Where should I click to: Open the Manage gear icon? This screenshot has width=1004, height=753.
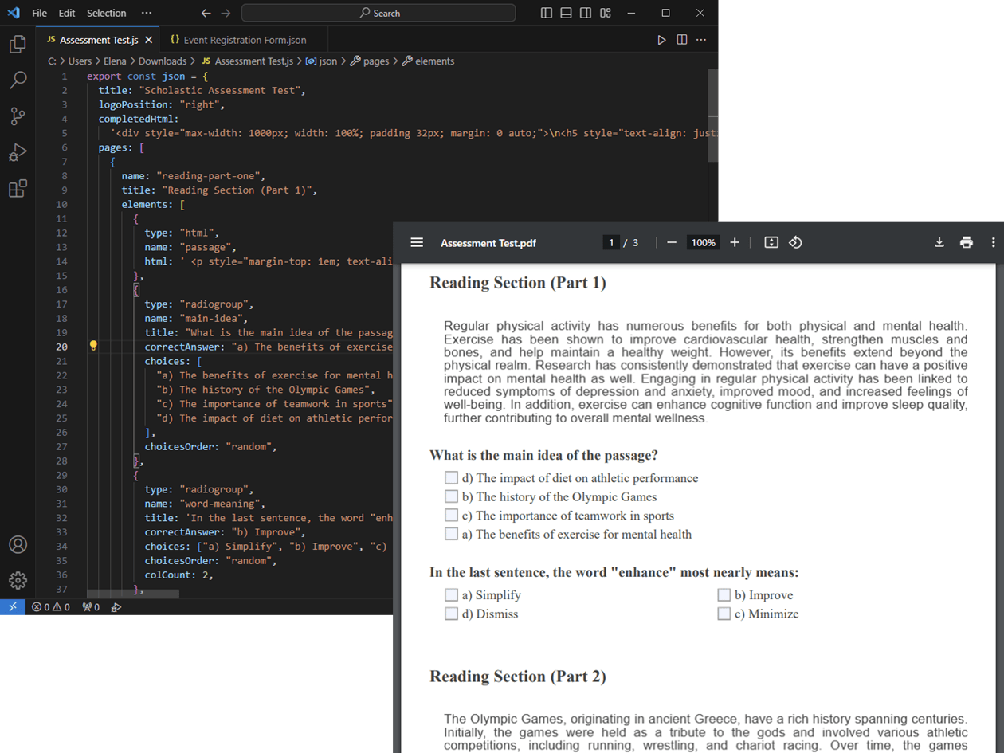[18, 580]
